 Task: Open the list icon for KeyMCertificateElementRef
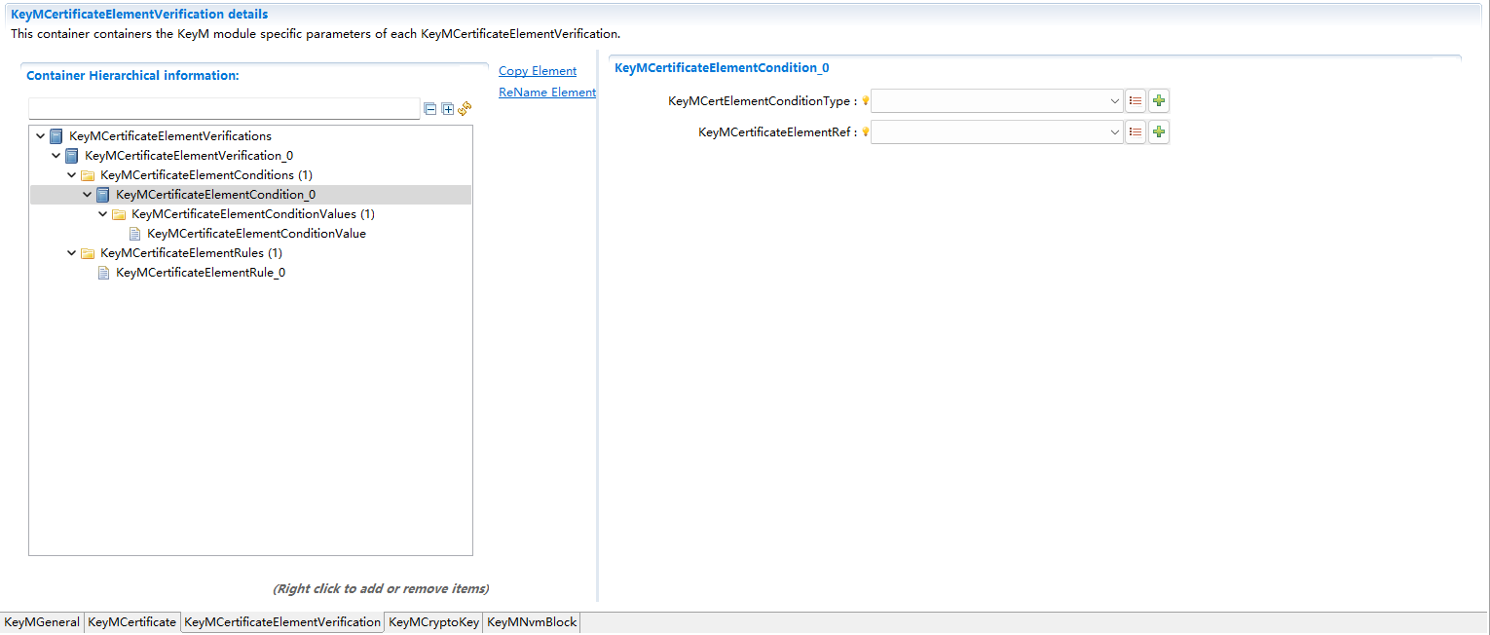(x=1135, y=131)
